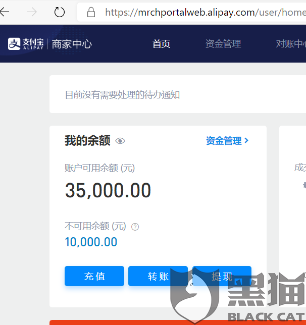Reload the page with refresh icon
This screenshot has width=306, height=325.
click(60, 12)
